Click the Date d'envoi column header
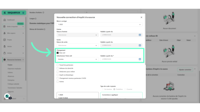The height and width of the screenshot is (112, 200). (164, 40)
